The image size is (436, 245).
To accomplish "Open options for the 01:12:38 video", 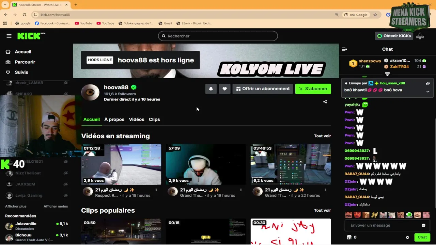I will pos(156,190).
